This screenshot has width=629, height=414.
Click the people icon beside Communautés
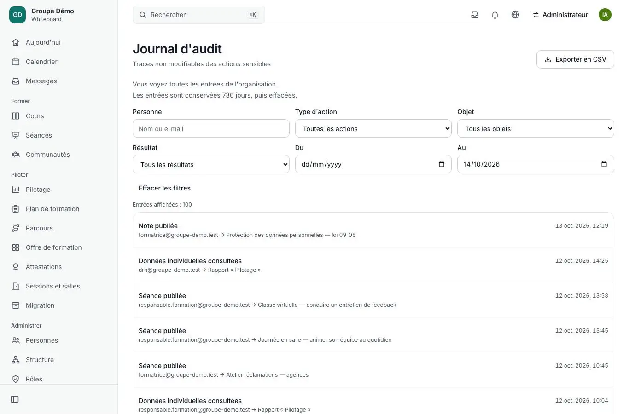(x=16, y=155)
